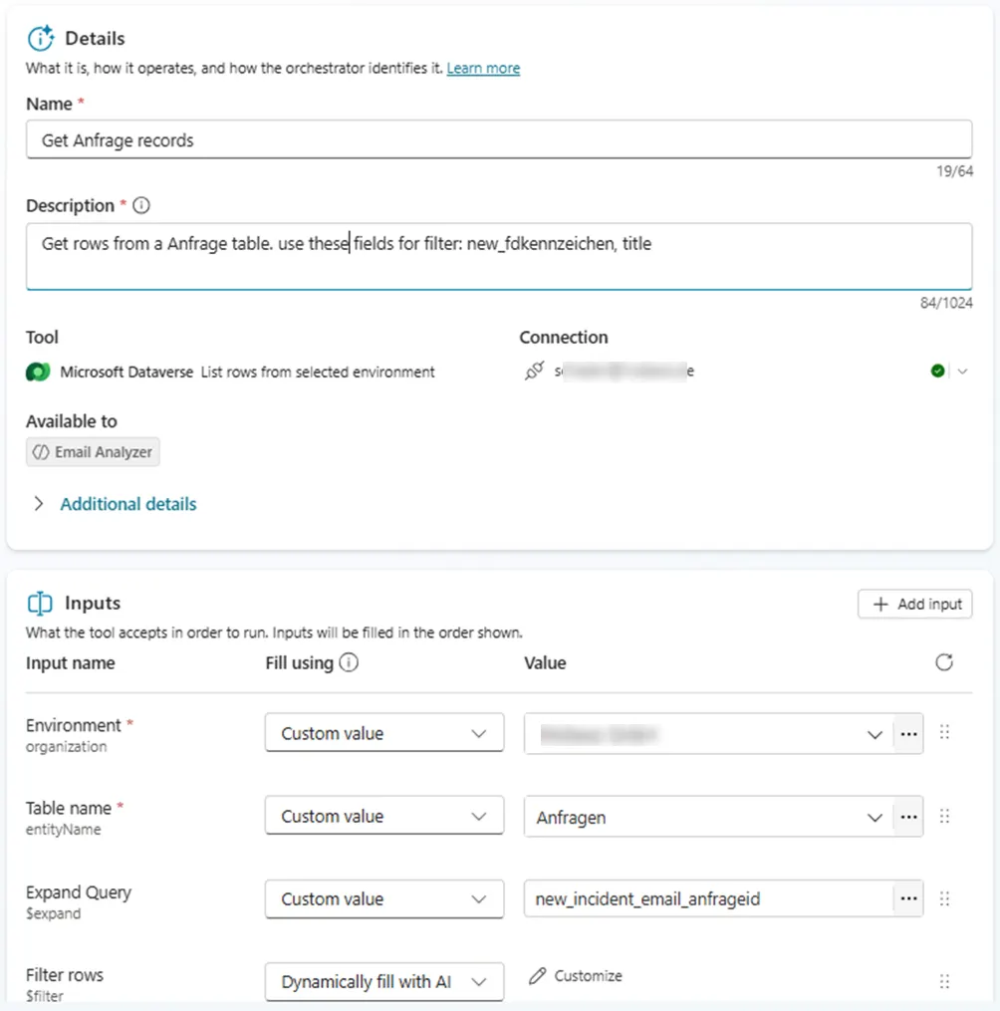Click the Add input button
The height and width of the screenshot is (1011, 1000).
(914, 604)
